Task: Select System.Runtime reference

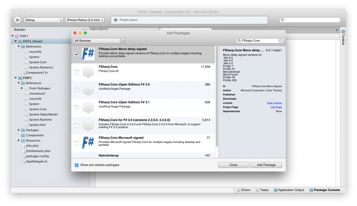Action: pyautogui.click(x=40, y=120)
